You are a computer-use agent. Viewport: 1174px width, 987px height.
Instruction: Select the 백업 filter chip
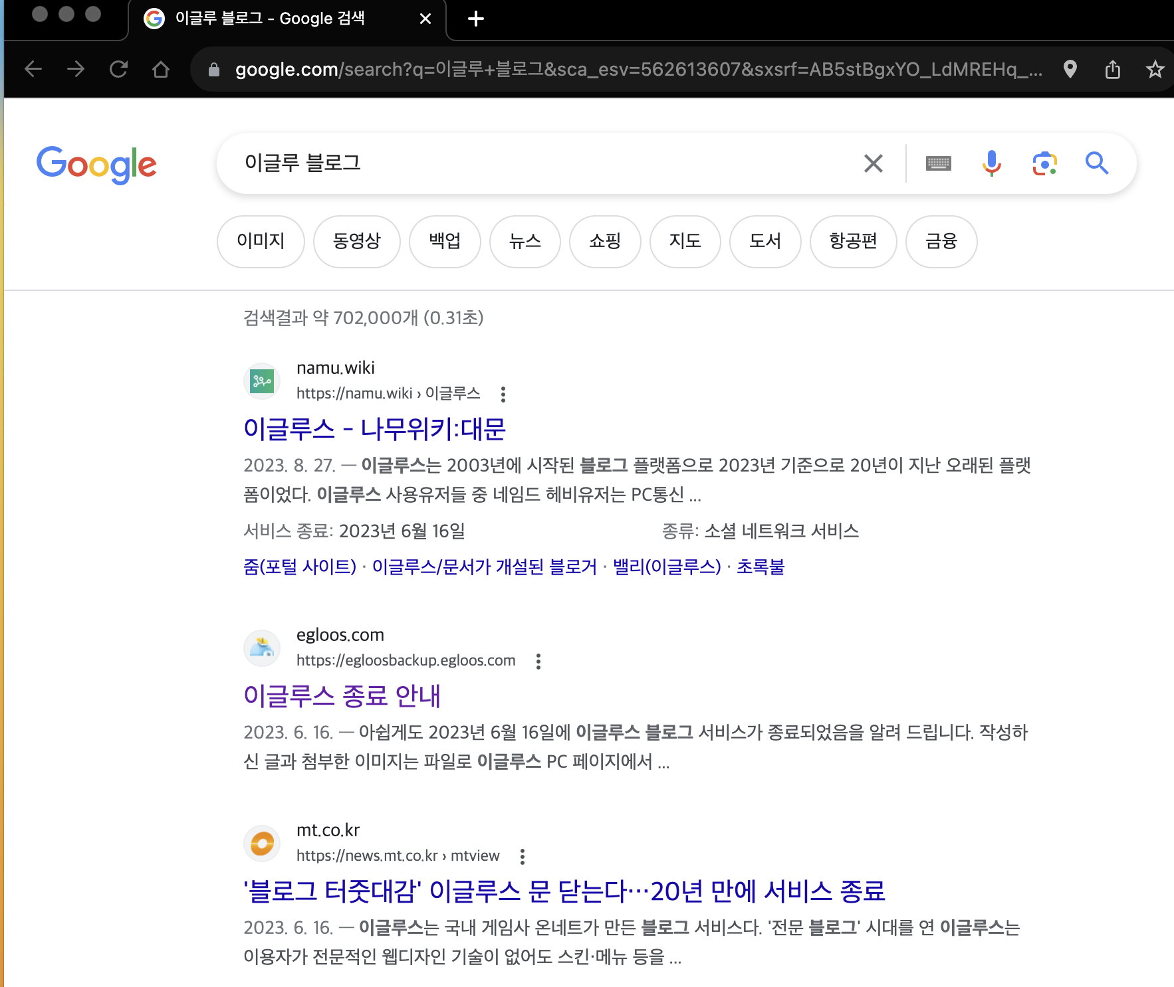tap(445, 241)
